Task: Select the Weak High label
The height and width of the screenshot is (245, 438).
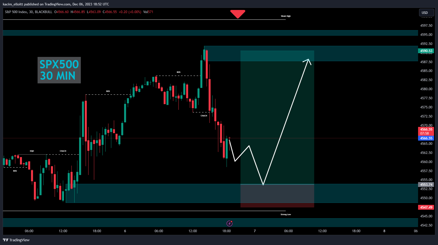Action: click(x=286, y=16)
